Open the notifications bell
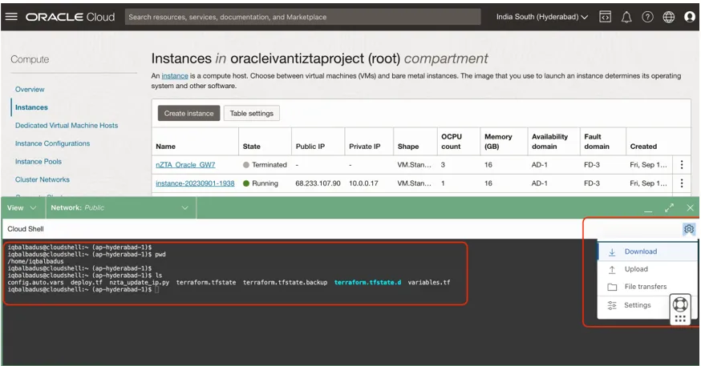The width and height of the screenshot is (701, 366). [x=626, y=17]
